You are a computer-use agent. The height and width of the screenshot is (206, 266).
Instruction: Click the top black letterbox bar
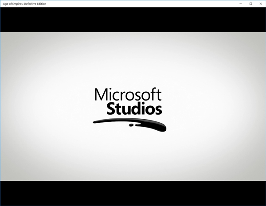pos(133,19)
